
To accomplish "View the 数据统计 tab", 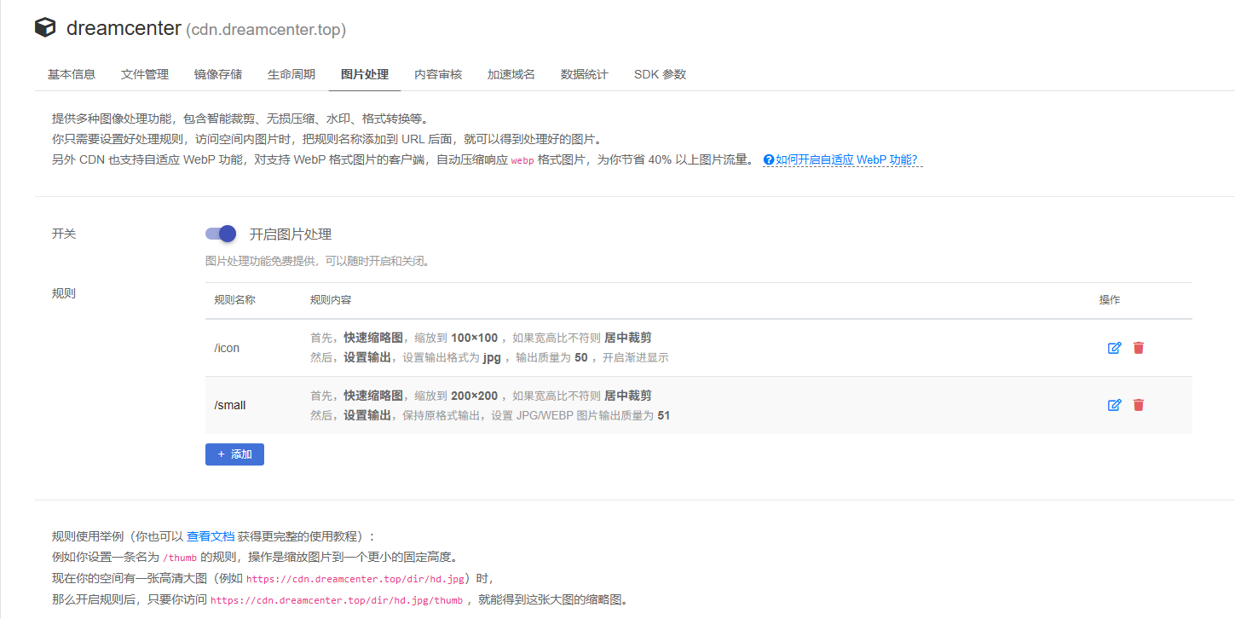I will (585, 74).
